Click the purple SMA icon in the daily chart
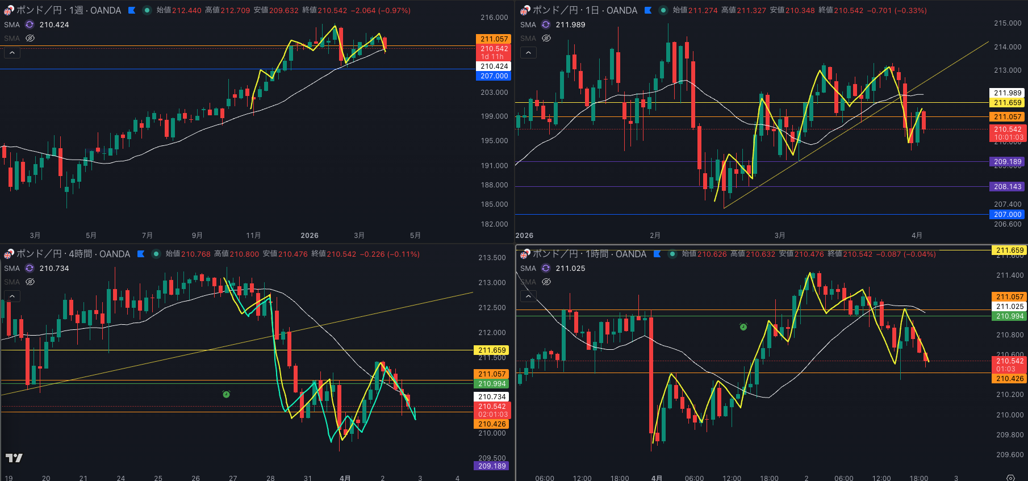Image resolution: width=1028 pixels, height=481 pixels. click(546, 24)
